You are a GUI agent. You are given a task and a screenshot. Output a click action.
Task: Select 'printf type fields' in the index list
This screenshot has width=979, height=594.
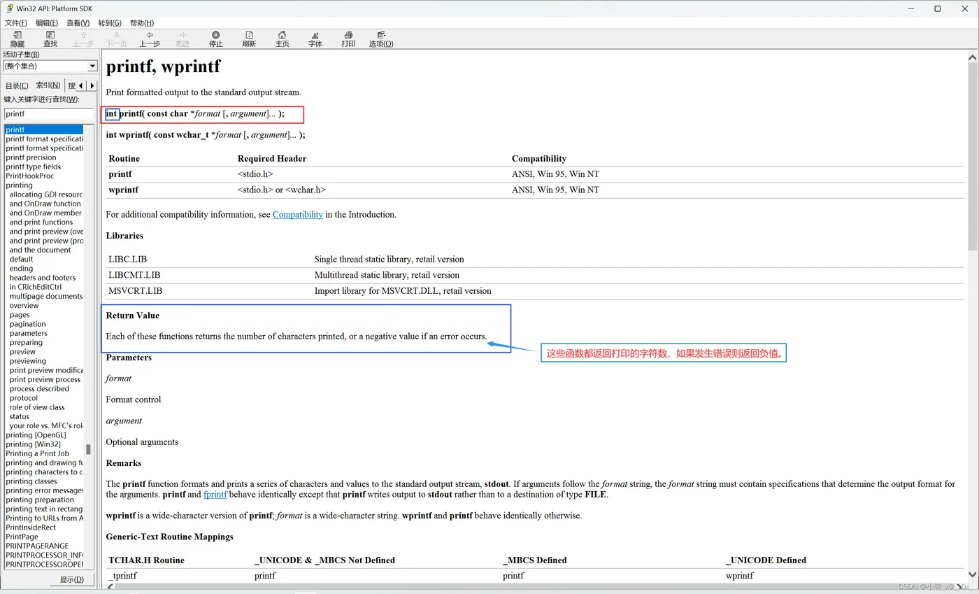pos(34,167)
